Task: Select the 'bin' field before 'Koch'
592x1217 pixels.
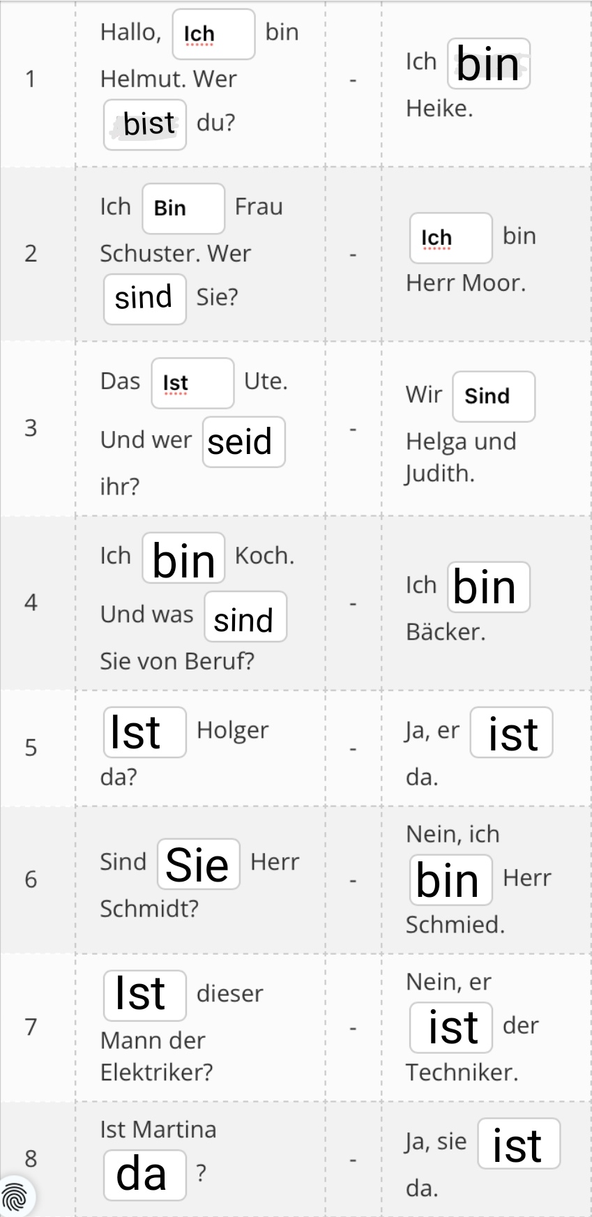Action: (x=183, y=558)
